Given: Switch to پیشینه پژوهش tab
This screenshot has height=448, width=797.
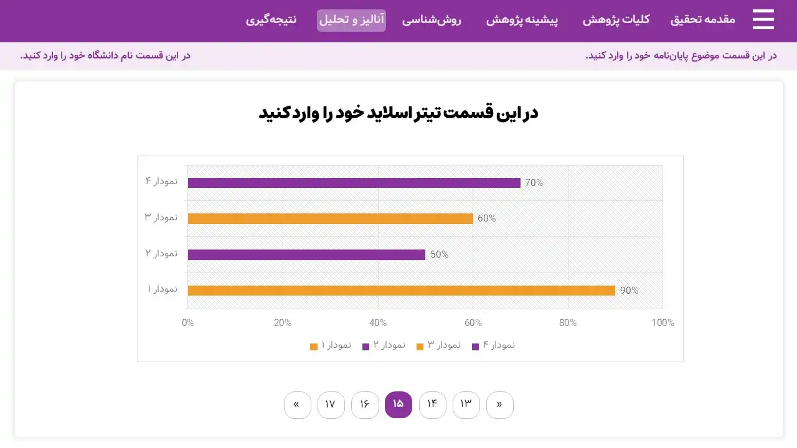Looking at the screenshot, I should pos(522,20).
